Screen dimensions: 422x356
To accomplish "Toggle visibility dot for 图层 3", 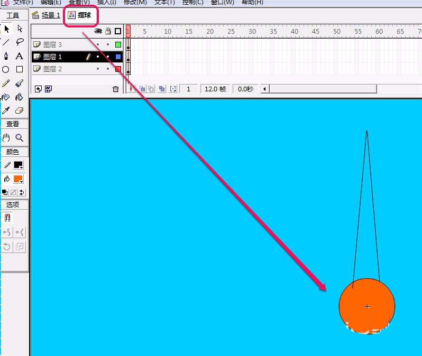I will 98,45.
